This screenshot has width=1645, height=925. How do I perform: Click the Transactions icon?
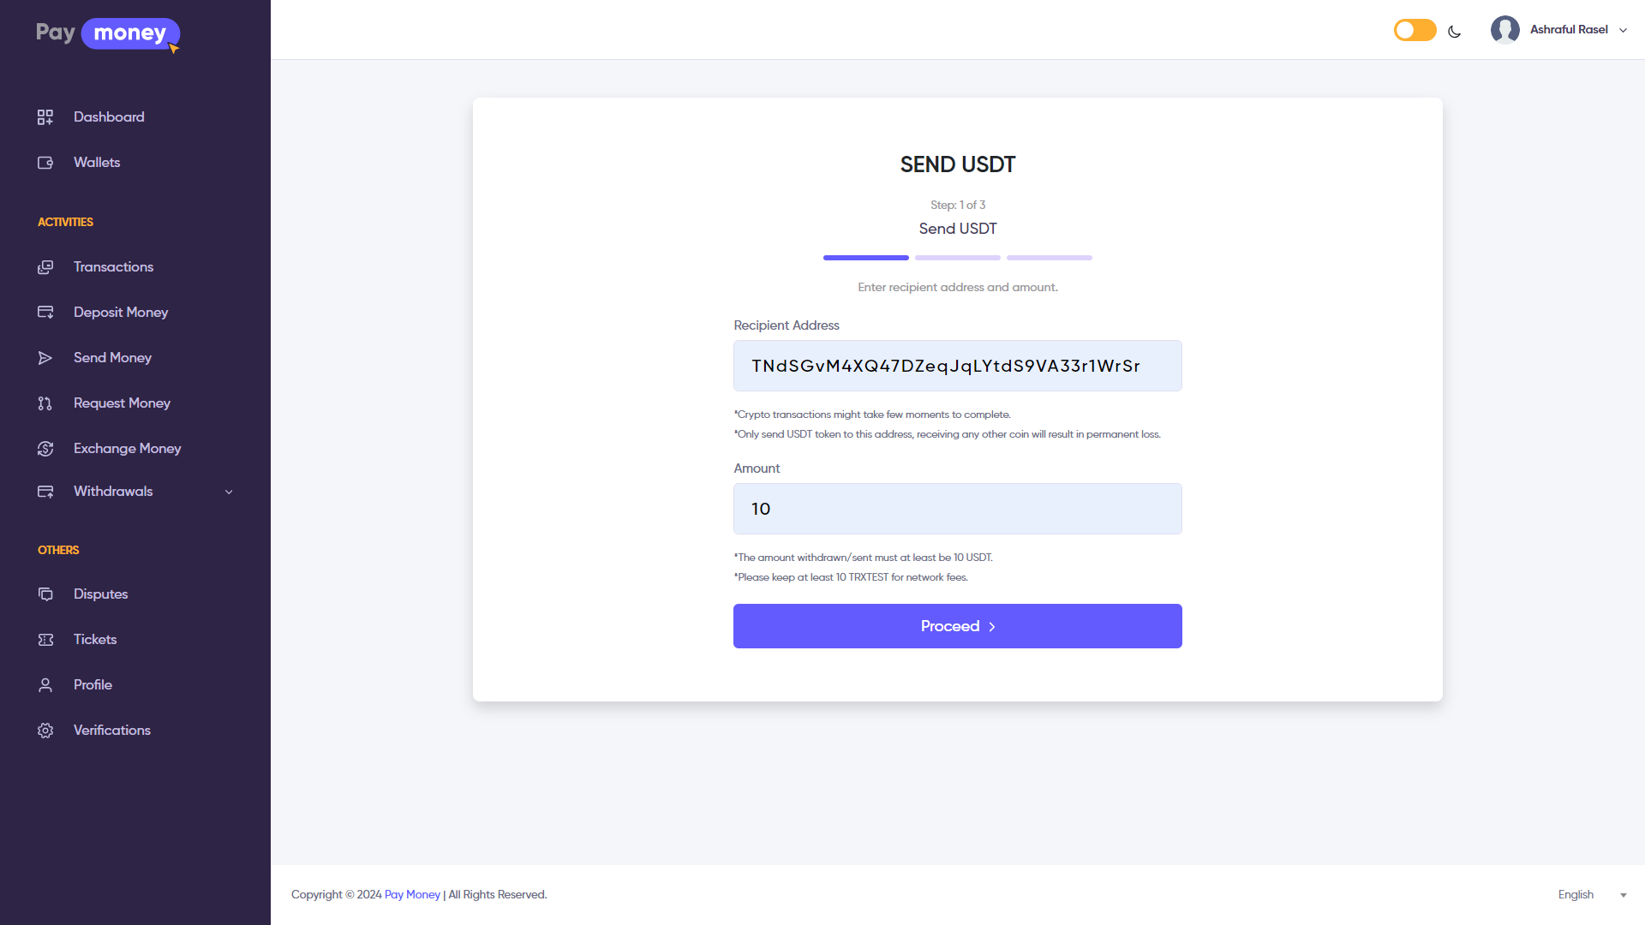click(x=45, y=267)
